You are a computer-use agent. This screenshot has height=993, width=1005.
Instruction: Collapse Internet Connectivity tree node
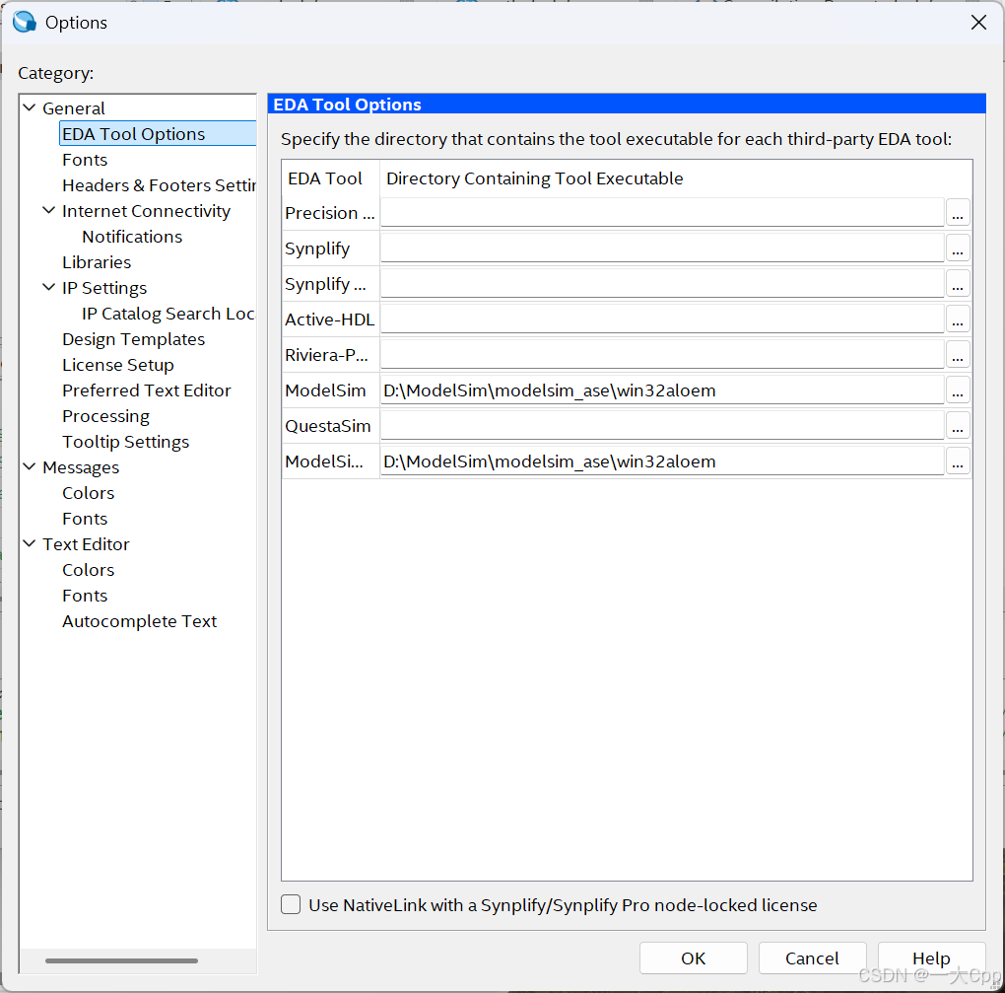click(x=48, y=210)
